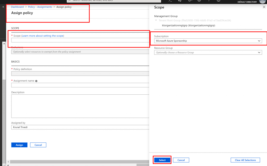Open the Resource Group dropdown
Viewport: 267px width, 166px height.
(x=208, y=52)
